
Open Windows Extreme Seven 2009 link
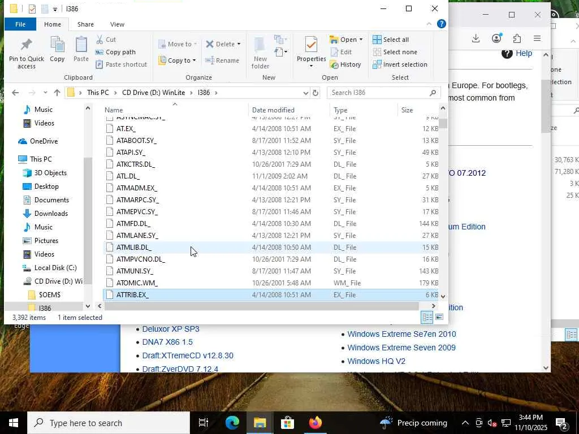point(401,348)
